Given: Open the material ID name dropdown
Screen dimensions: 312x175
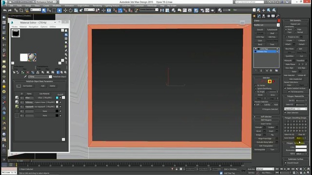Looking at the screenshot, I should click(295, 109).
